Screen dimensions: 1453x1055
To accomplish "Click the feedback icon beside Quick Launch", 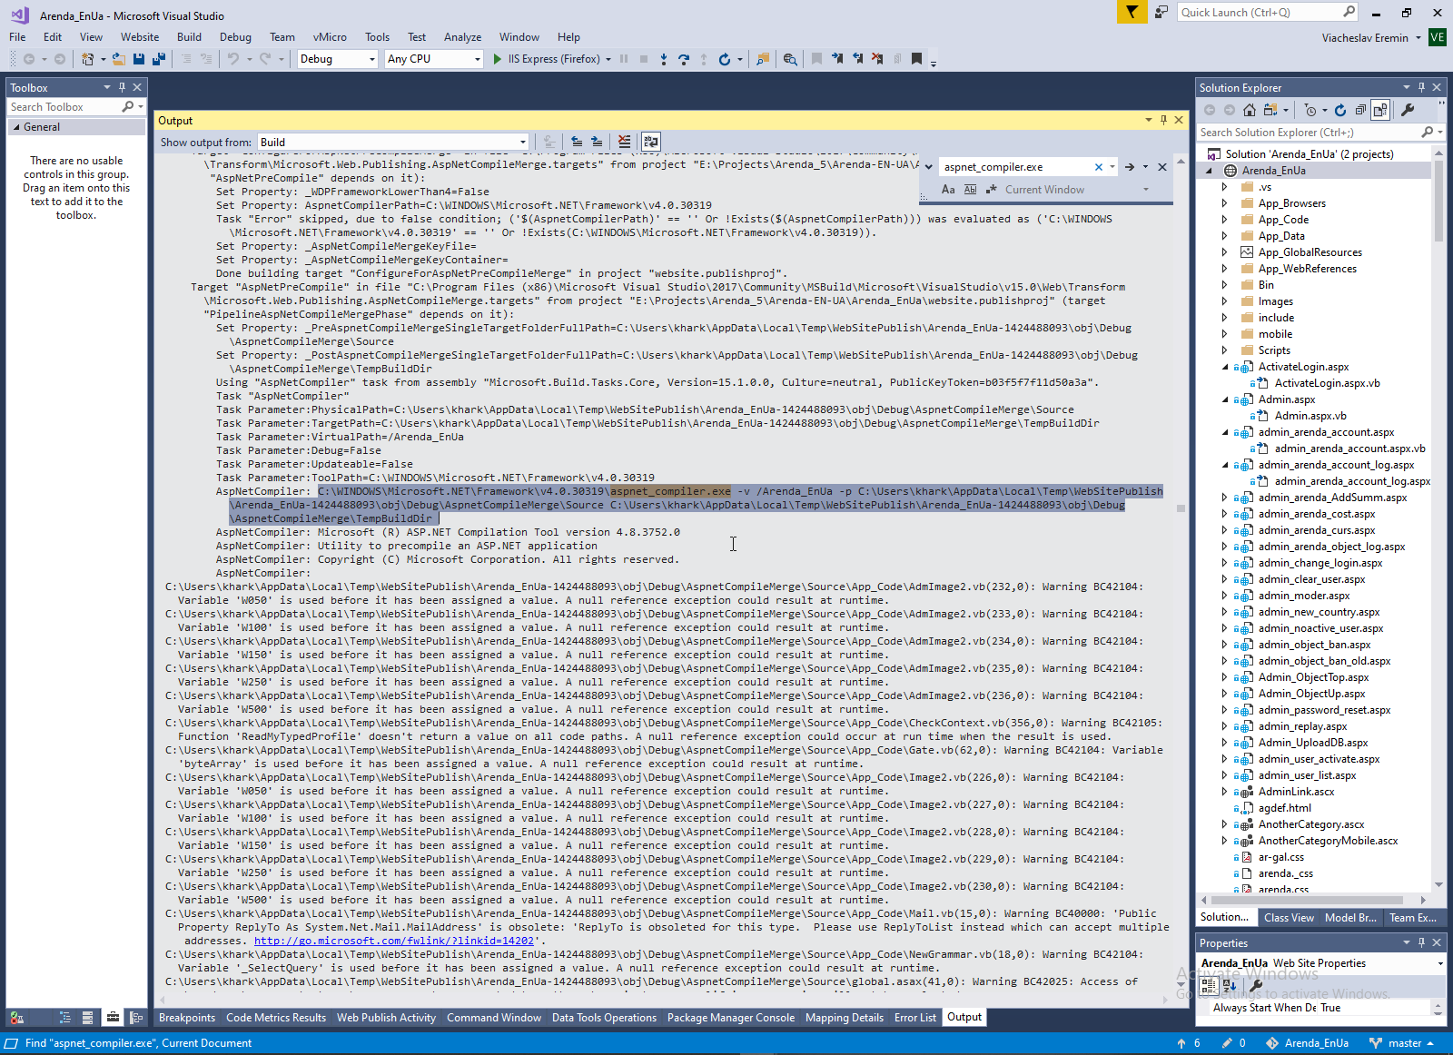I will pos(1161,12).
